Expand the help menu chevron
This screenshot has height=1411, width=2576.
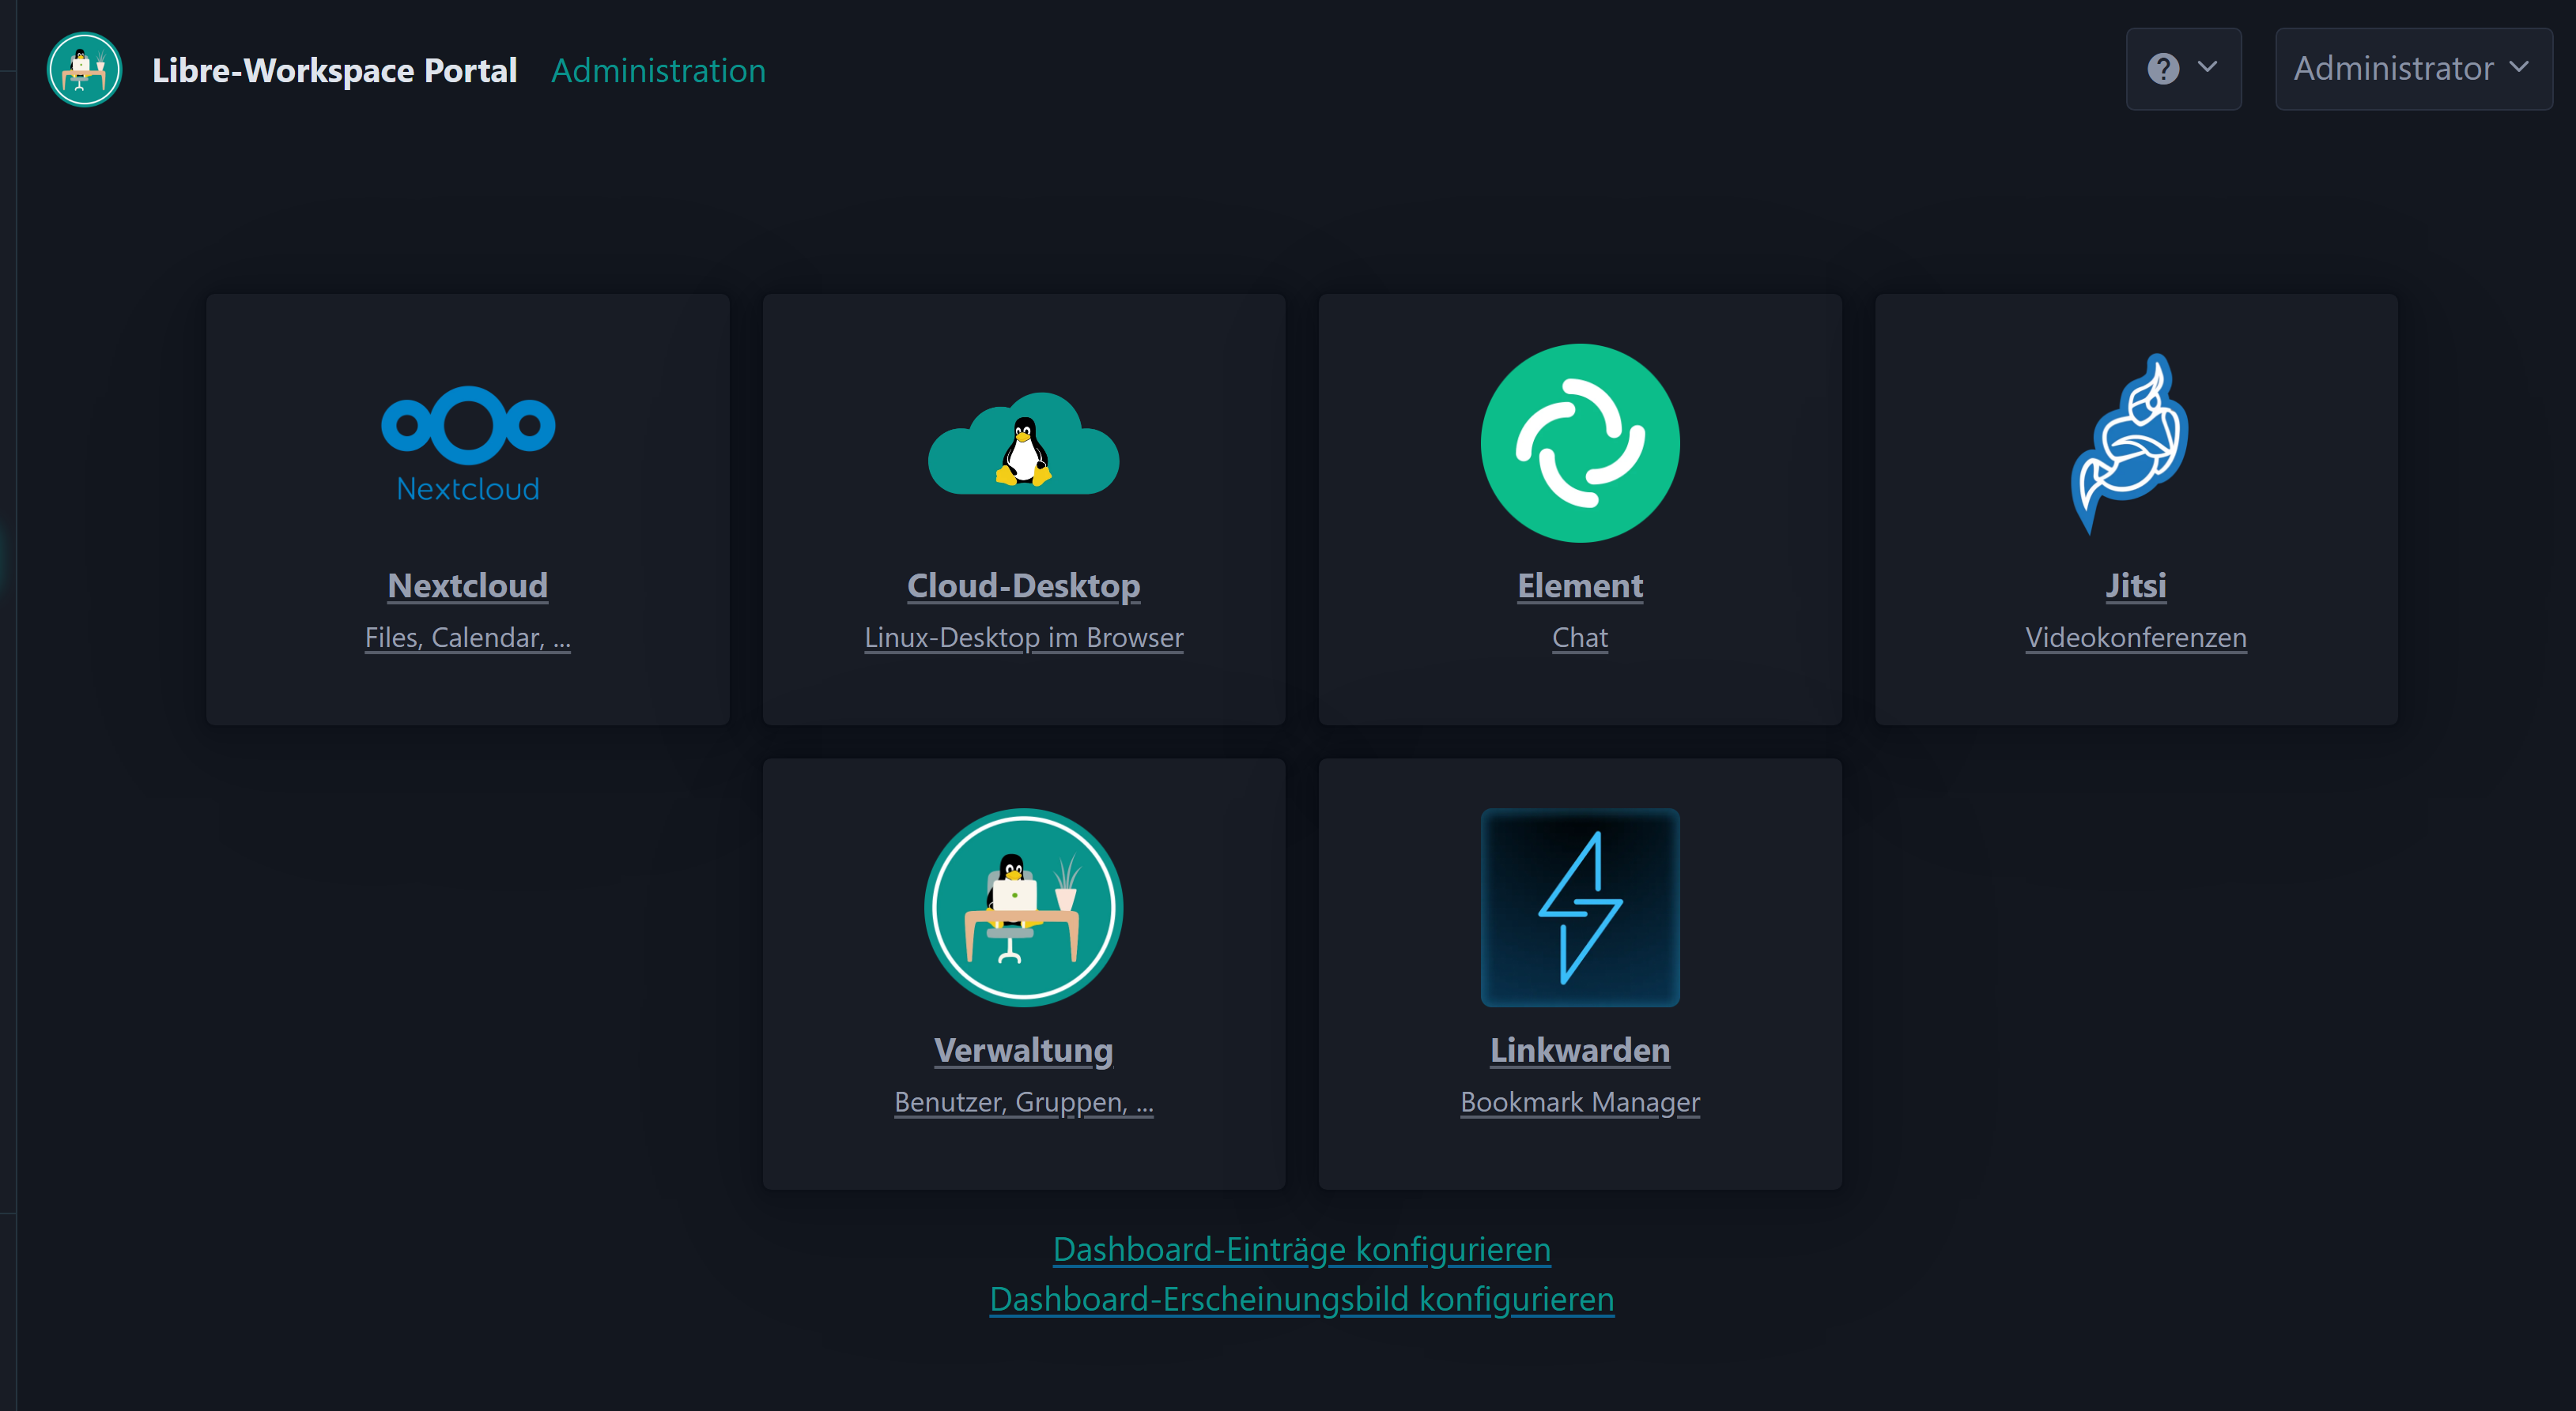2207,68
